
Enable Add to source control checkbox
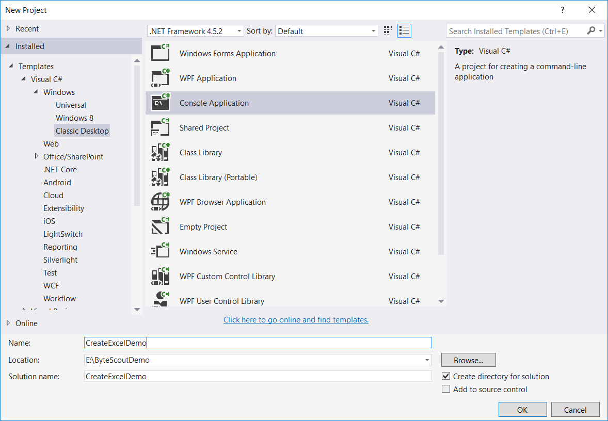pos(446,390)
